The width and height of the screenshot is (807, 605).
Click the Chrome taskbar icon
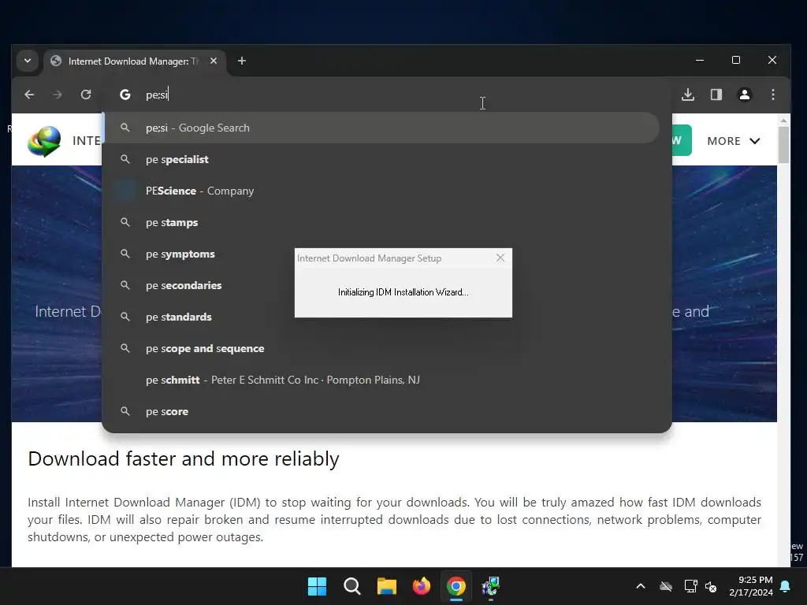point(456,586)
